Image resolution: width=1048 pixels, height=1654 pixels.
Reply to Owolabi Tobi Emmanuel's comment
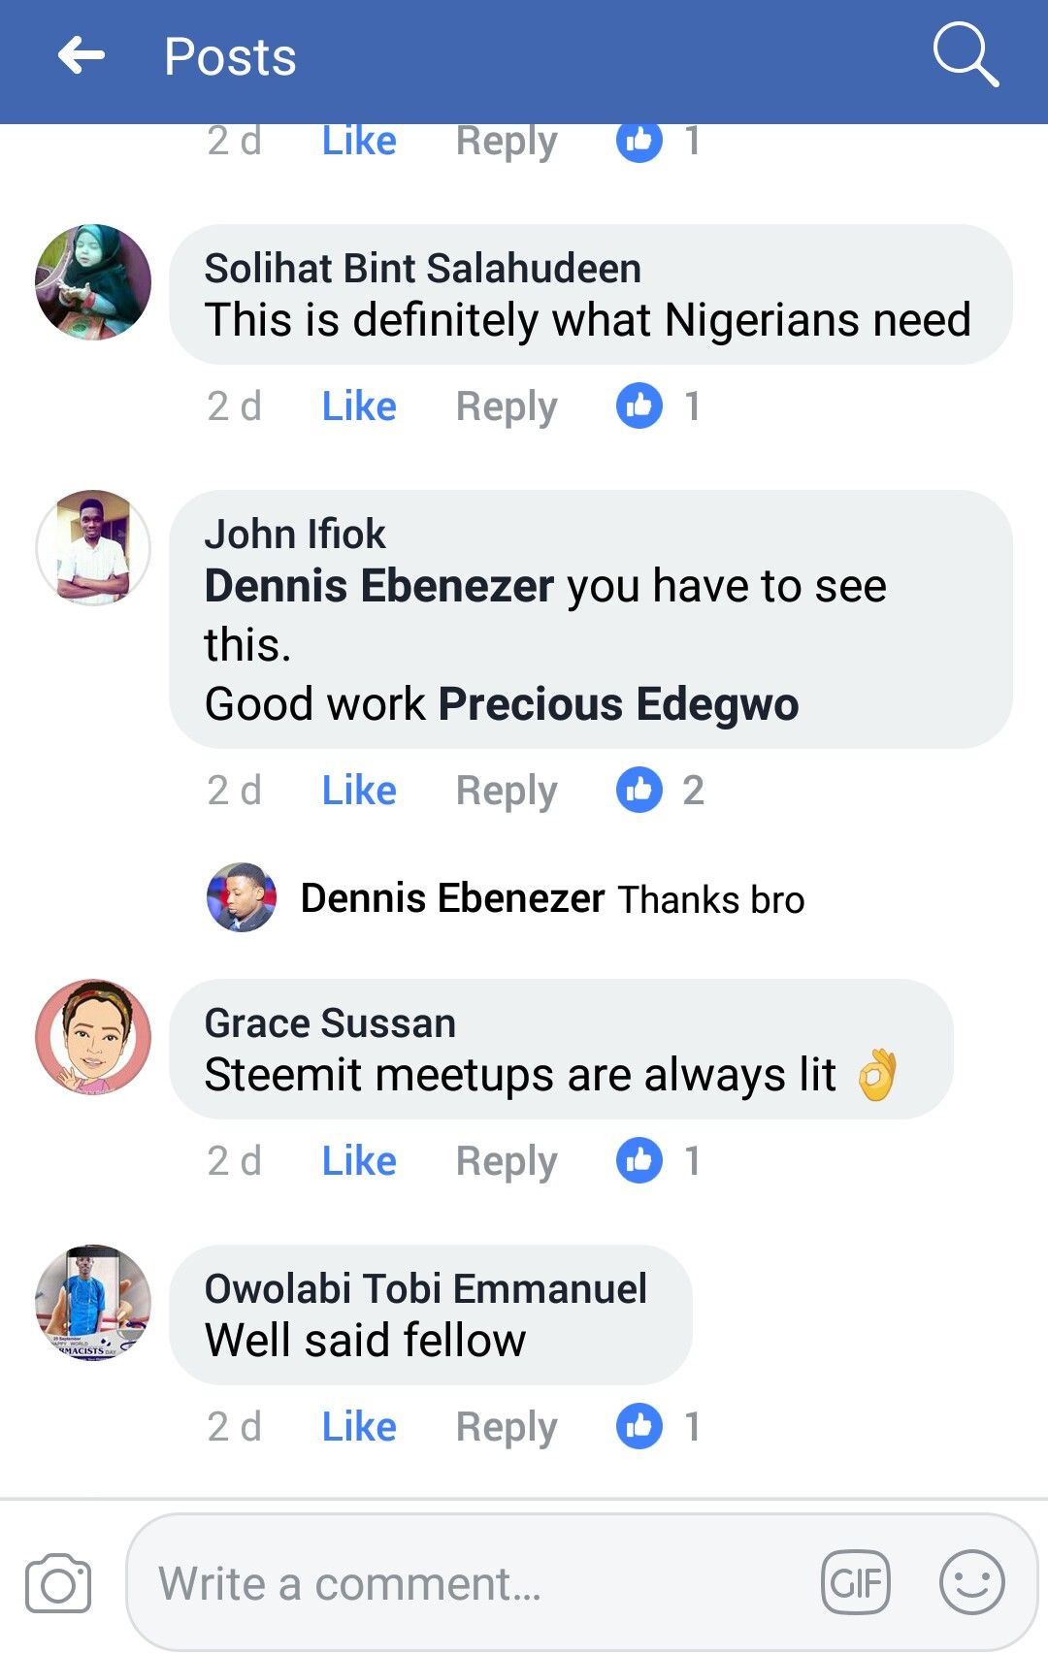pyautogui.click(x=507, y=1426)
